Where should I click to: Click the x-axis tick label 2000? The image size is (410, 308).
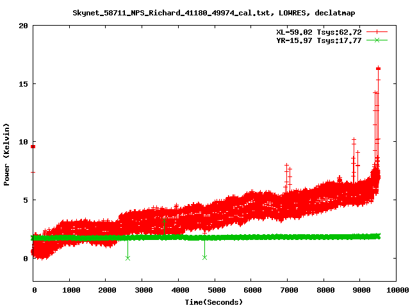[x=107, y=290]
